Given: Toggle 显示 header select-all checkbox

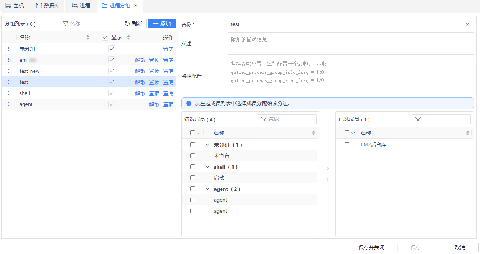Looking at the screenshot, I should [105, 37].
